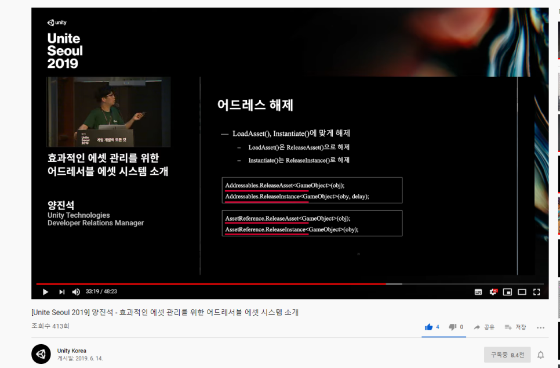Save video to playlist with 저장

pos(515,327)
